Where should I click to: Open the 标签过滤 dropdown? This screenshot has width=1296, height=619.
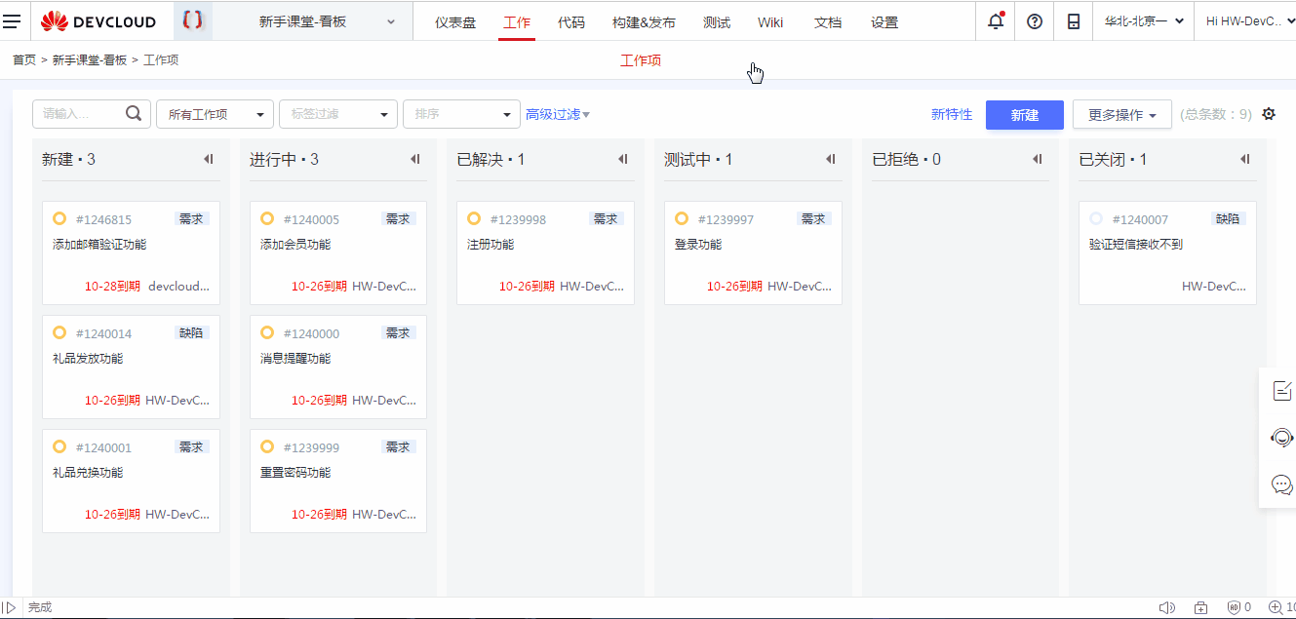338,113
